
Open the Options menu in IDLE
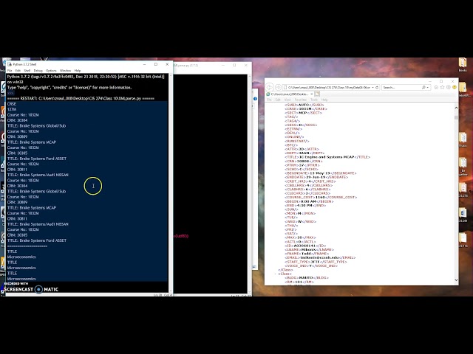[x=51, y=71]
